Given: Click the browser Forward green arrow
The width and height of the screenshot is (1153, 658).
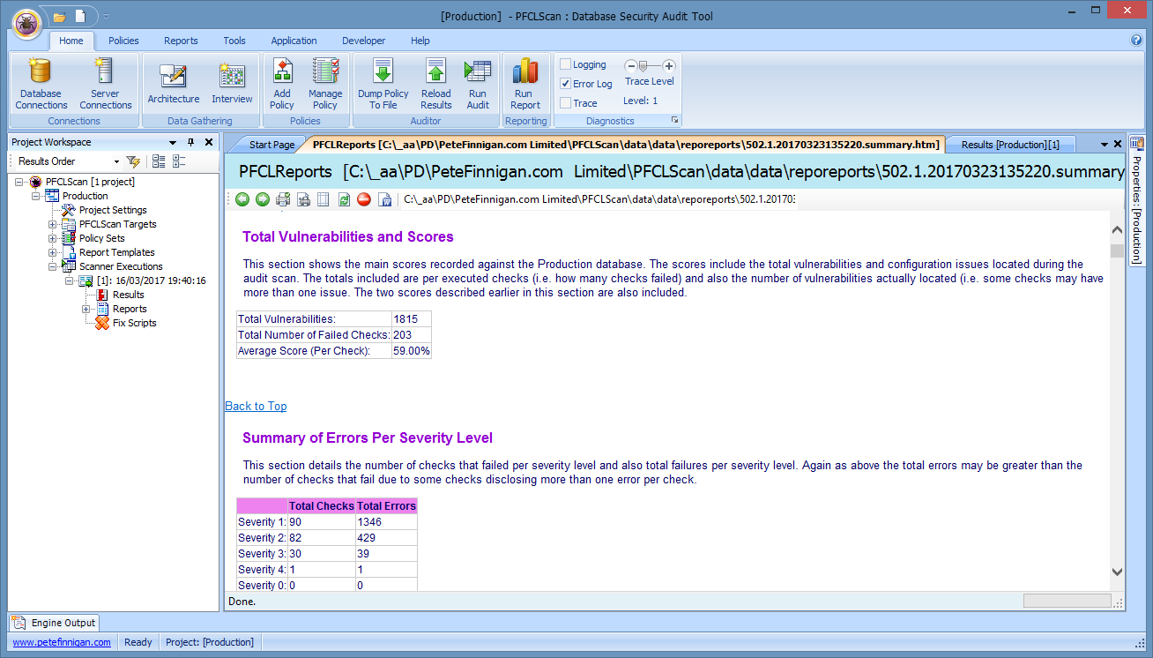Looking at the screenshot, I should pos(263,199).
